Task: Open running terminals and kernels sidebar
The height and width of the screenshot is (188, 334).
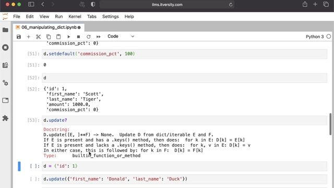Action: pyautogui.click(x=5, y=48)
